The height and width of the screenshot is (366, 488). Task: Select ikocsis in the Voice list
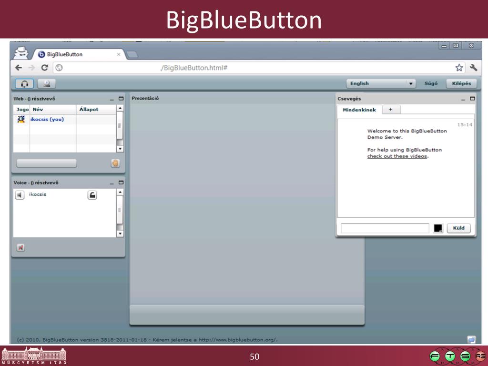pyautogui.click(x=38, y=194)
